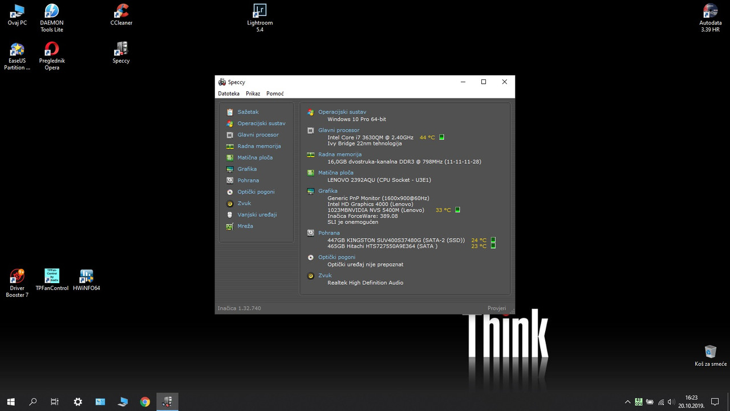This screenshot has height=411, width=730.
Task: Open the Datoteka menu in Speccy
Action: 229,94
